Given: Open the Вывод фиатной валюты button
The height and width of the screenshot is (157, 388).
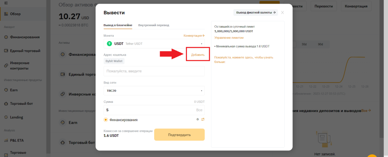Looking at the screenshot, I should 256,12.
